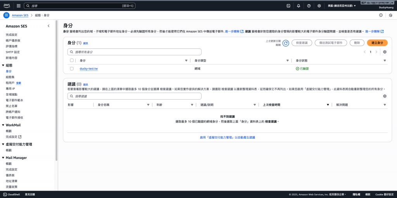This screenshot has height=198, width=397.
Task: Open 流量政策 under Mail Manager
Action: click(11, 187)
